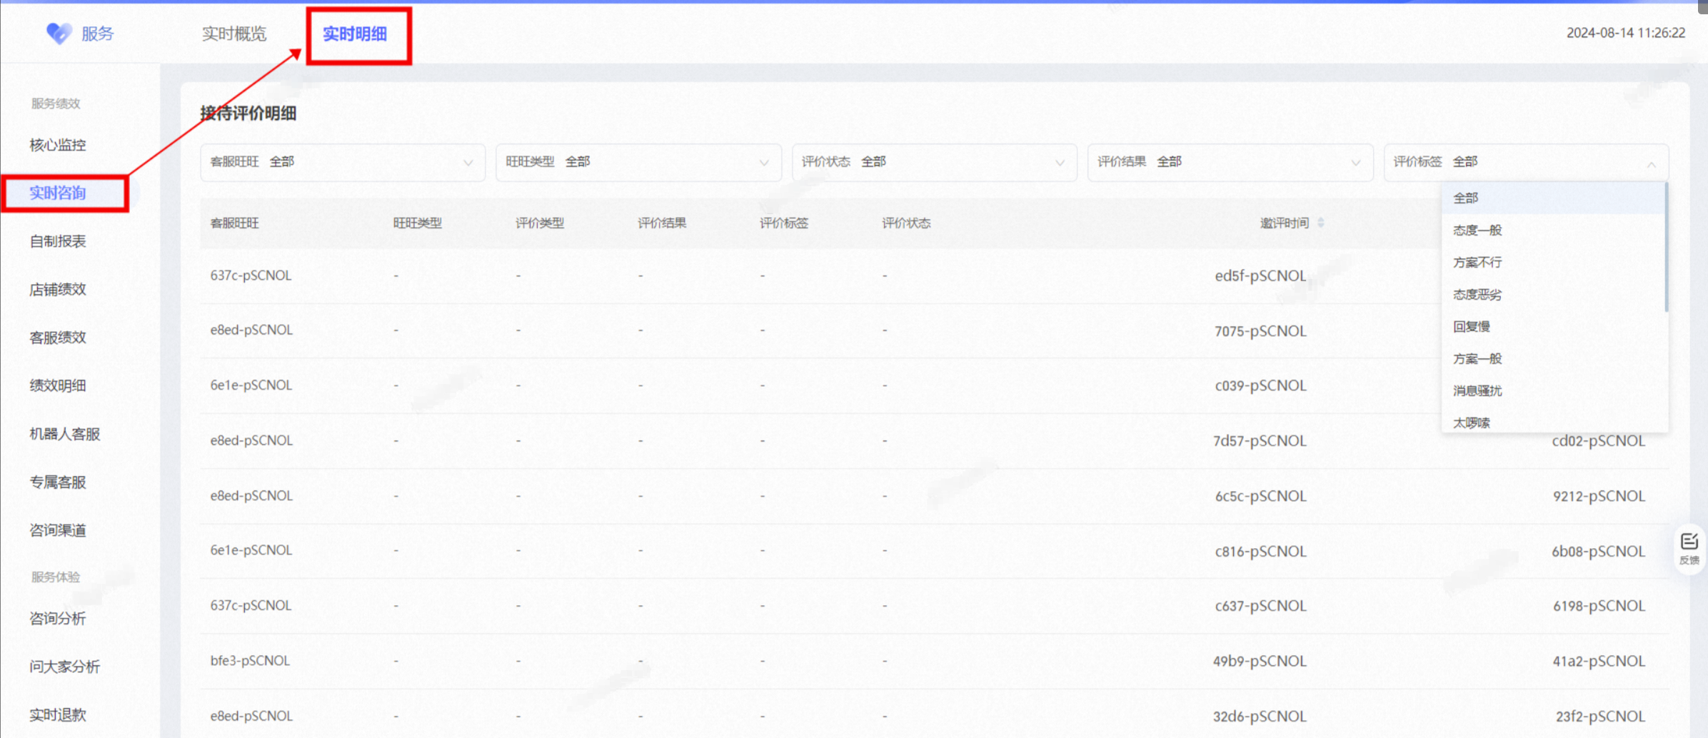
Task: Choose 态度一般 option
Action: point(1554,230)
